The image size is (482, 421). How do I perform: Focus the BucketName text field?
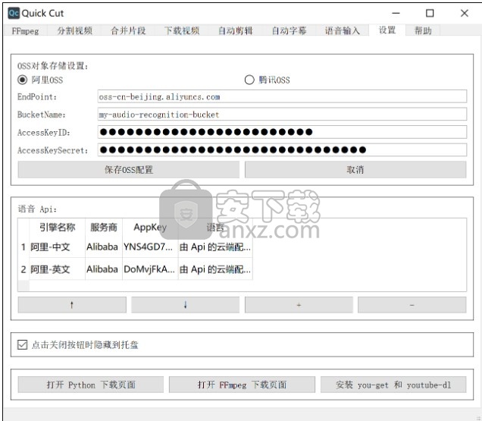[x=282, y=115]
